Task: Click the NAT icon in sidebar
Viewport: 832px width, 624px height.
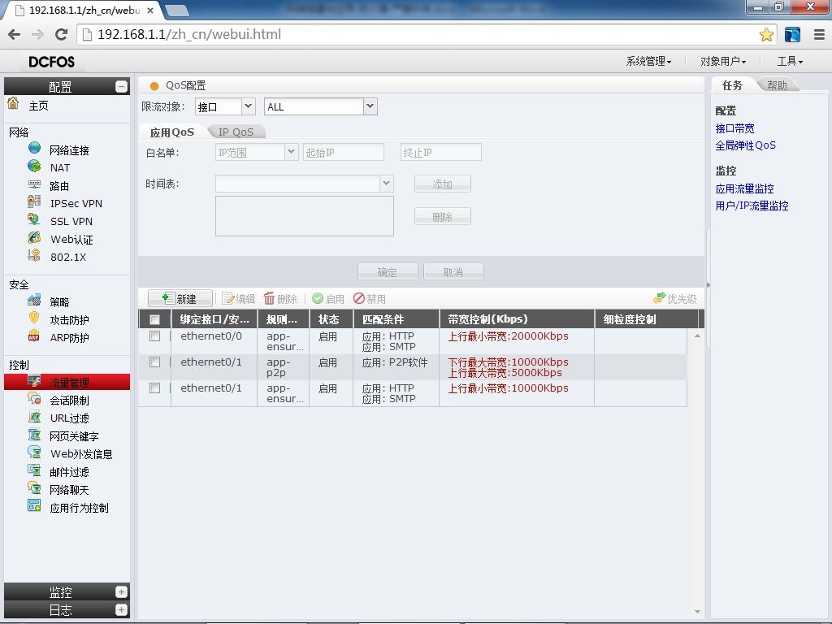Action: click(x=34, y=166)
